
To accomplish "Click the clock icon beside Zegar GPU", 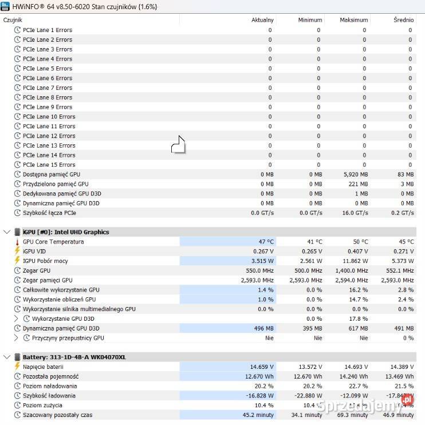I will click(17, 270).
